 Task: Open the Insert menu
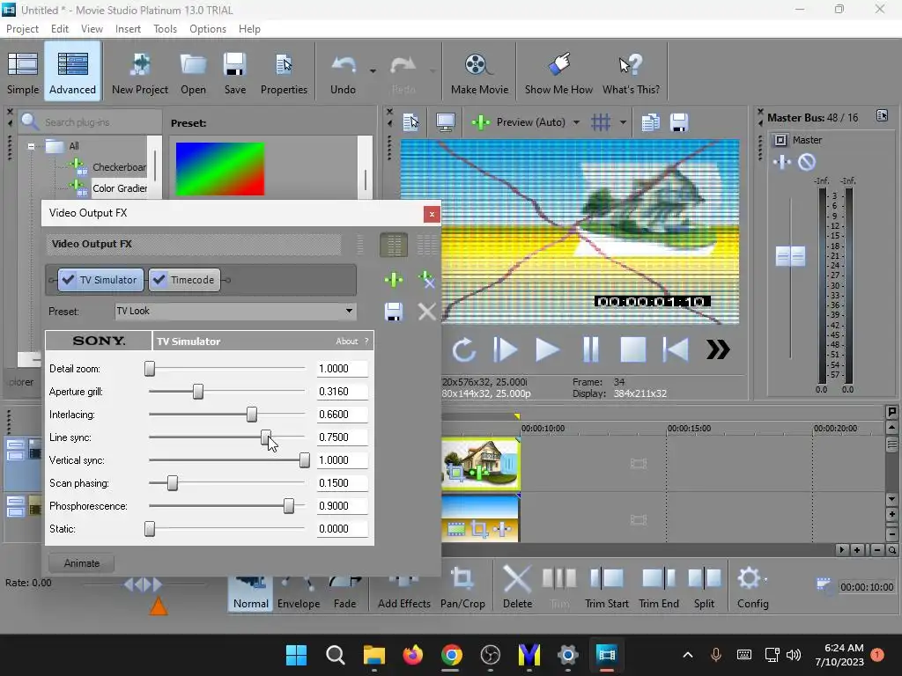(x=128, y=29)
